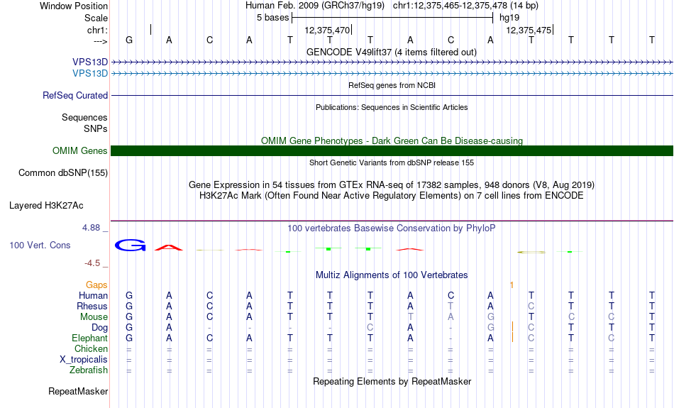Click the Repeating Elements by RepeatMasker title
The height and width of the screenshot is (408, 674).
click(392, 381)
